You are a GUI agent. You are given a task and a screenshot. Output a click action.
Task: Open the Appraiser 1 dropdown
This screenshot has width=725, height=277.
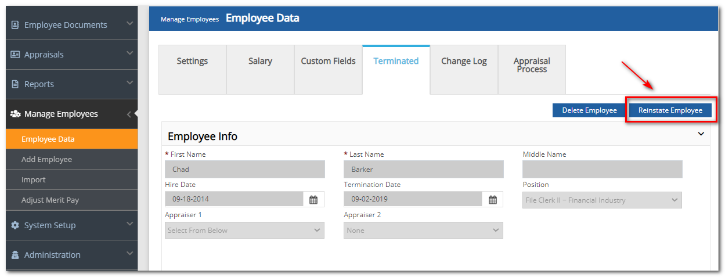[x=244, y=230]
